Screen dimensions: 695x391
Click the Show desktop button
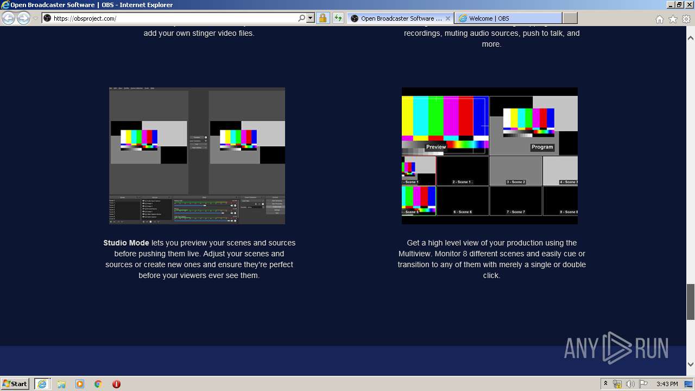pos(689,384)
